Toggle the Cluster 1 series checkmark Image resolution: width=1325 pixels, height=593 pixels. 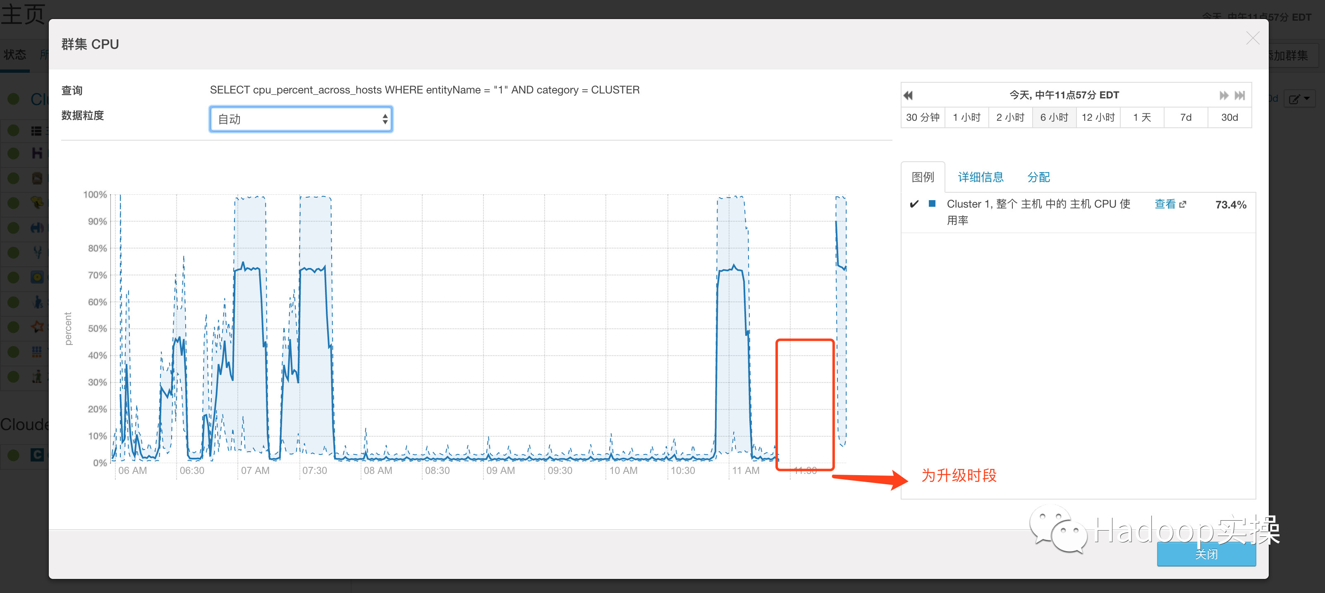tap(914, 204)
